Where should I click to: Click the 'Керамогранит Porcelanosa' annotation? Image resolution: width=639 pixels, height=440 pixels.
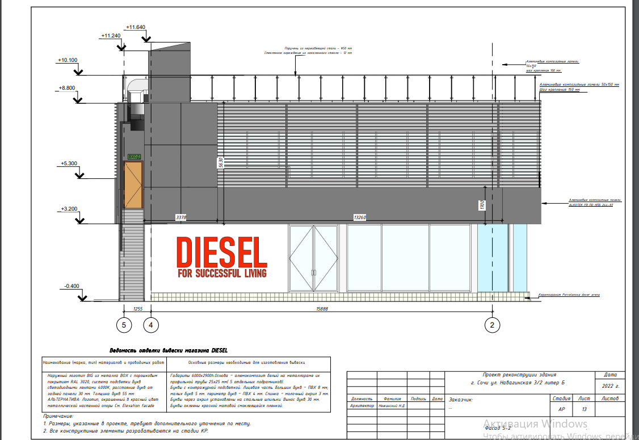click(569, 295)
